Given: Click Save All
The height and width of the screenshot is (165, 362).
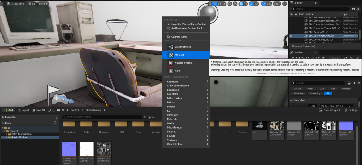Looking at the screenshot, I should click(39, 110).
